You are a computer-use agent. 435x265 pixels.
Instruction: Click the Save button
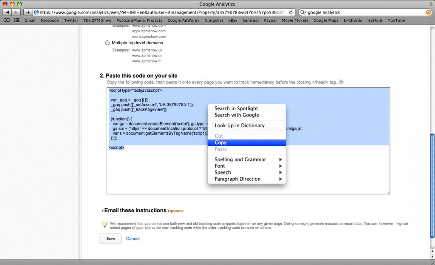coord(110,239)
